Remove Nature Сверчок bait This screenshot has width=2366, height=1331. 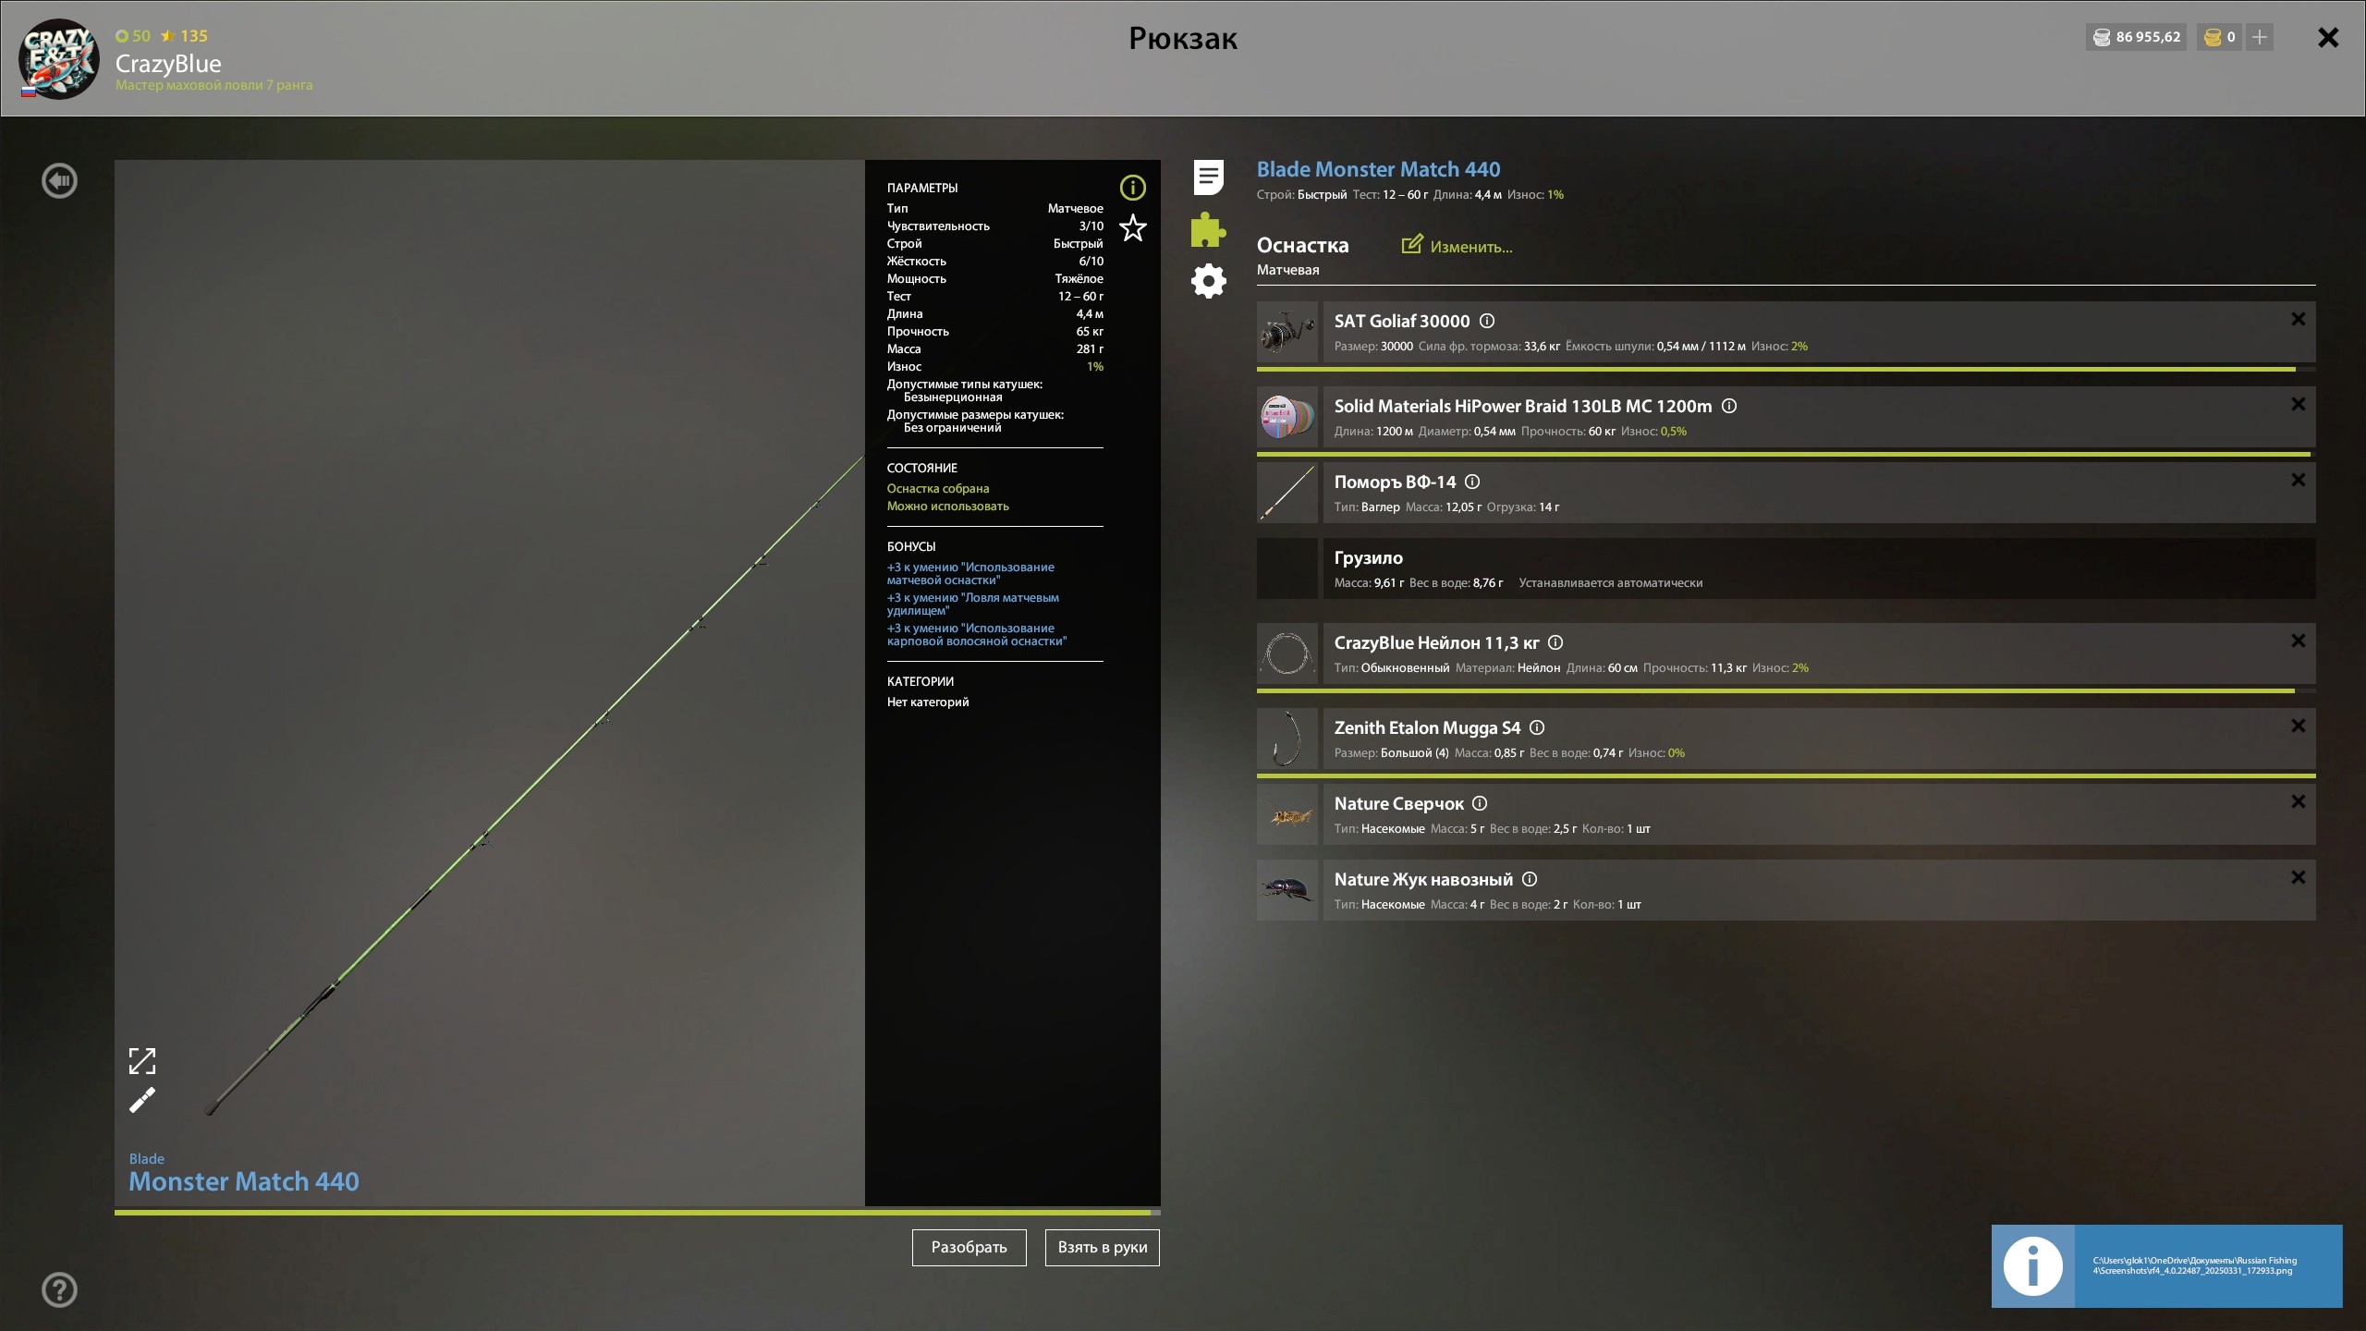[x=2298, y=801]
